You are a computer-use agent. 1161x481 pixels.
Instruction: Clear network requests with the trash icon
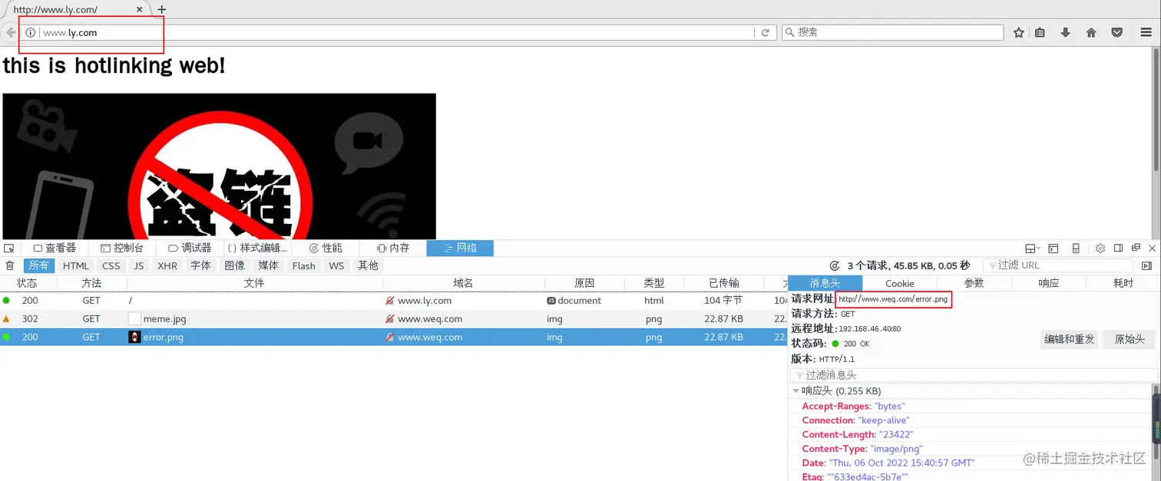(9, 265)
